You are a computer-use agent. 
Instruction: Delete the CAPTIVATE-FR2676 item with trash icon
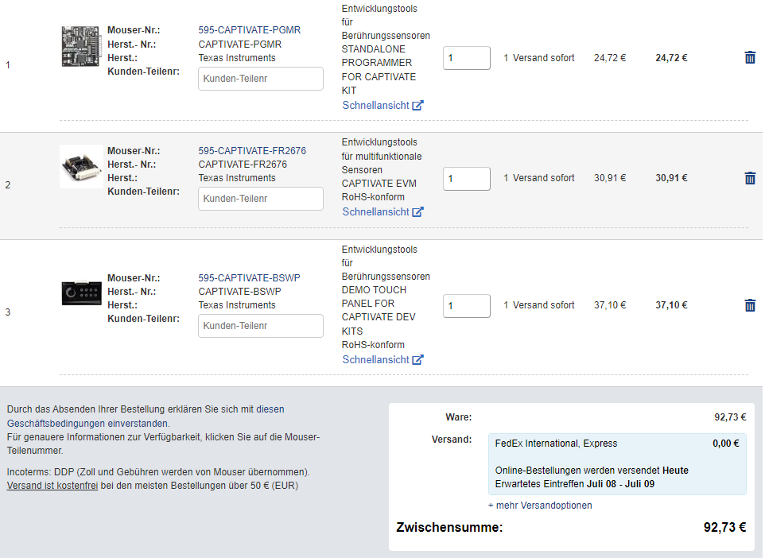click(750, 178)
